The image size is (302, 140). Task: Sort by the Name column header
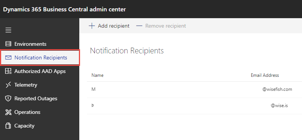click(98, 75)
